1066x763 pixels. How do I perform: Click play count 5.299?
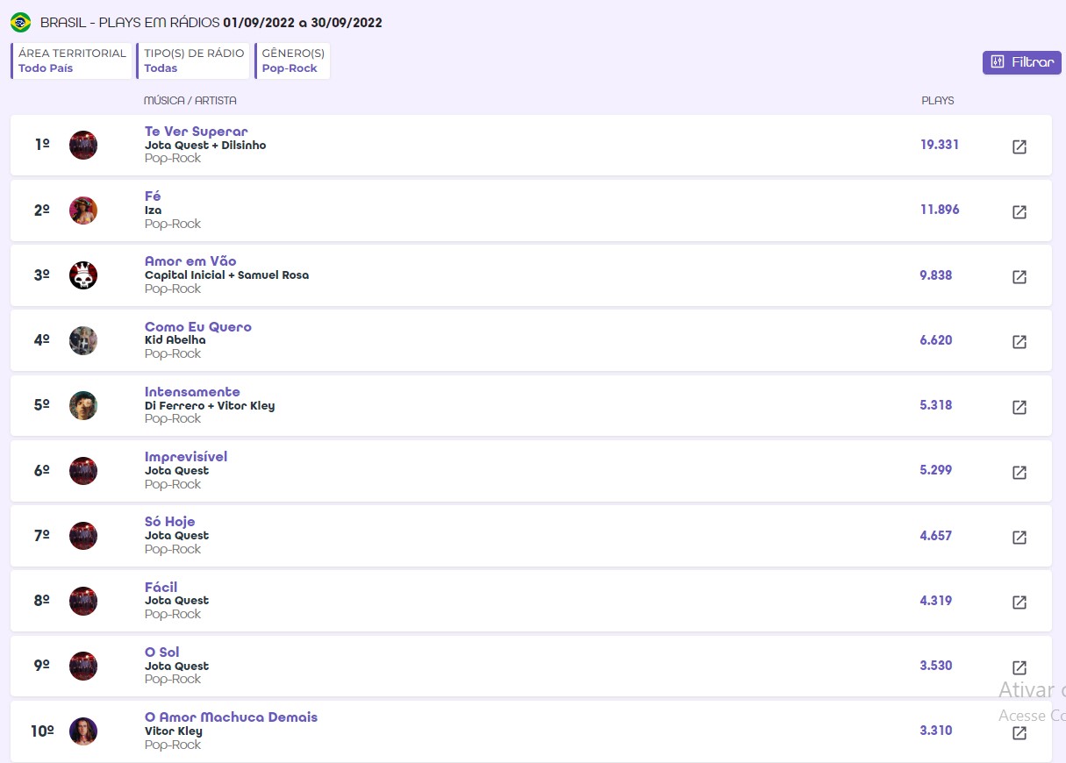[936, 470]
